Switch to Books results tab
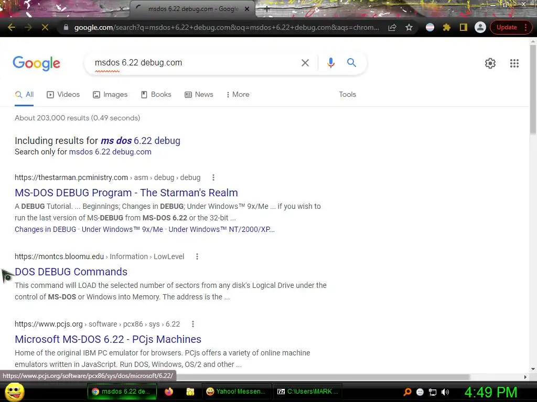This screenshot has width=537, height=402. pos(156,95)
